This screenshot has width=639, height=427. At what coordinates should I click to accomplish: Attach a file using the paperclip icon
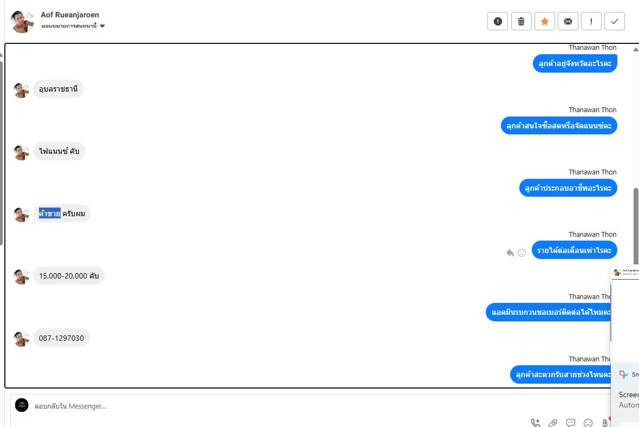[x=552, y=423]
